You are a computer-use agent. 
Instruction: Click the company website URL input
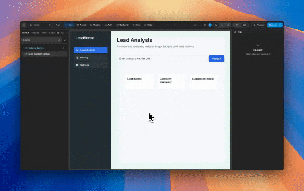pyautogui.click(x=162, y=58)
